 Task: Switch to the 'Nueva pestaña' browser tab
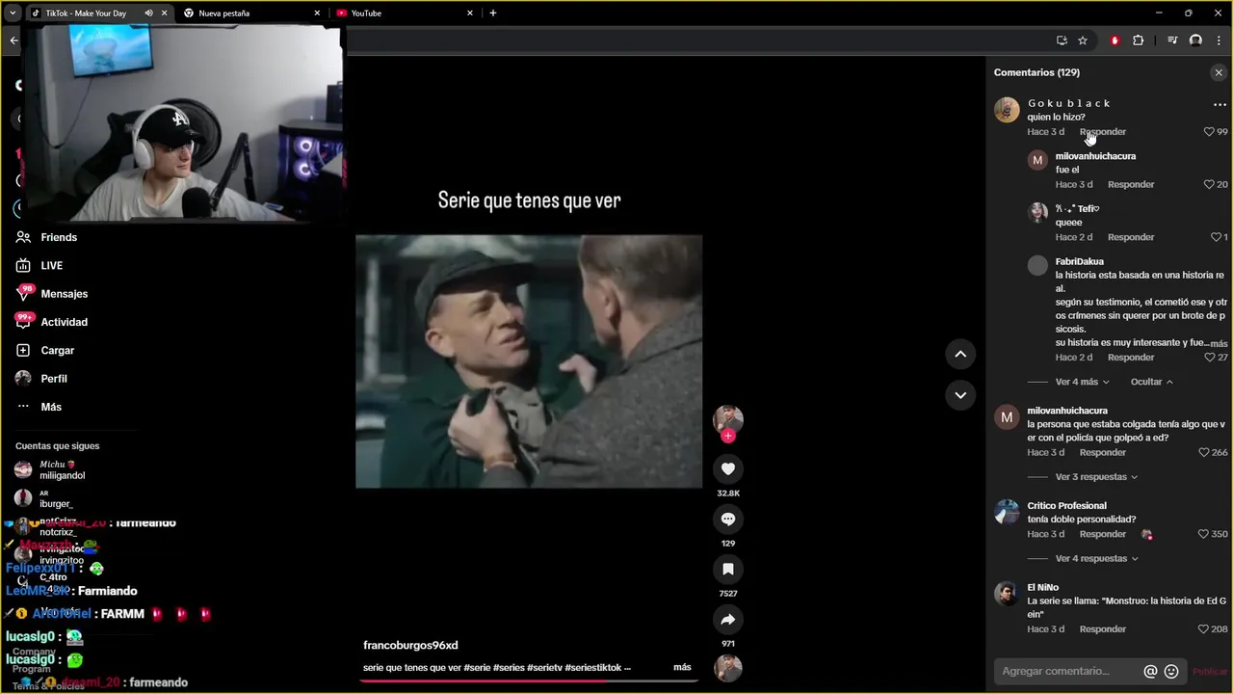(252, 13)
